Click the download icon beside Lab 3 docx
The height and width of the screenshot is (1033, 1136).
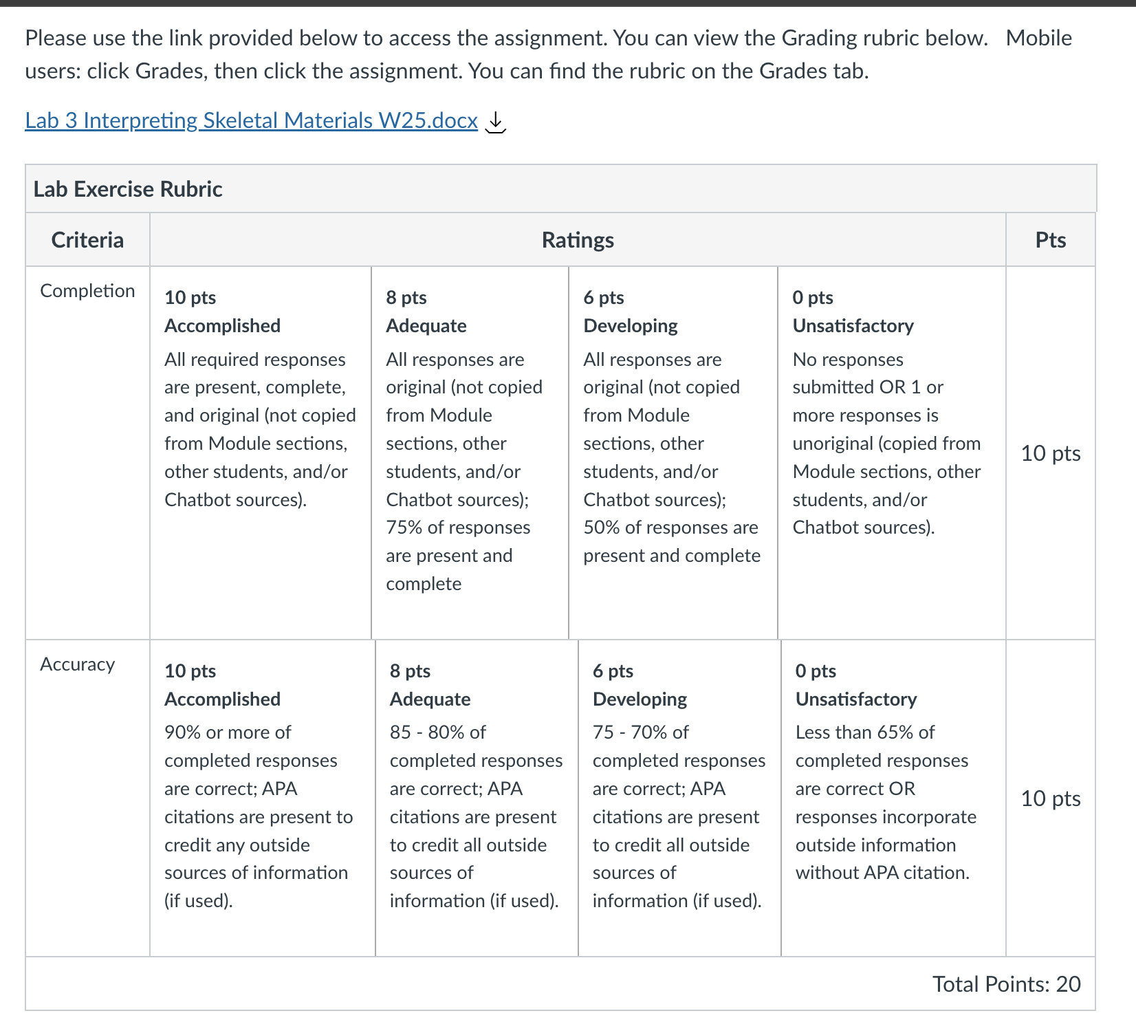(x=495, y=122)
